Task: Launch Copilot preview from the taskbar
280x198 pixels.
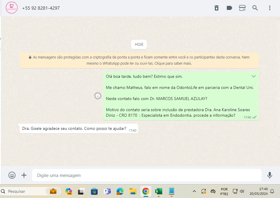Action: point(69,191)
